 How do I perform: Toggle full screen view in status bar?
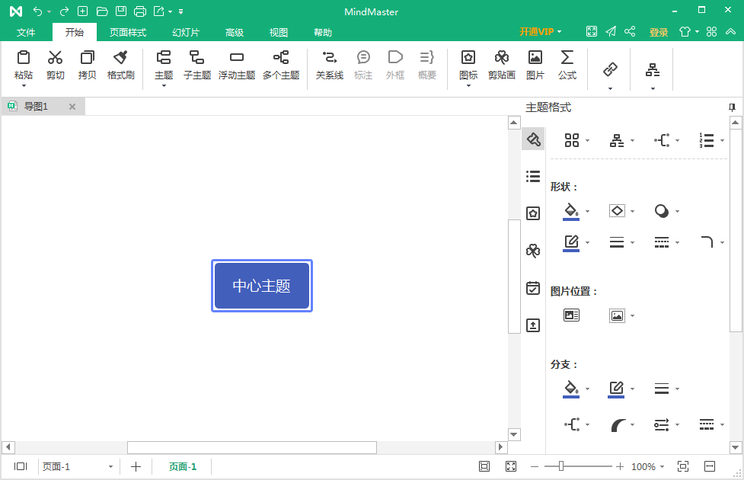tap(511, 466)
